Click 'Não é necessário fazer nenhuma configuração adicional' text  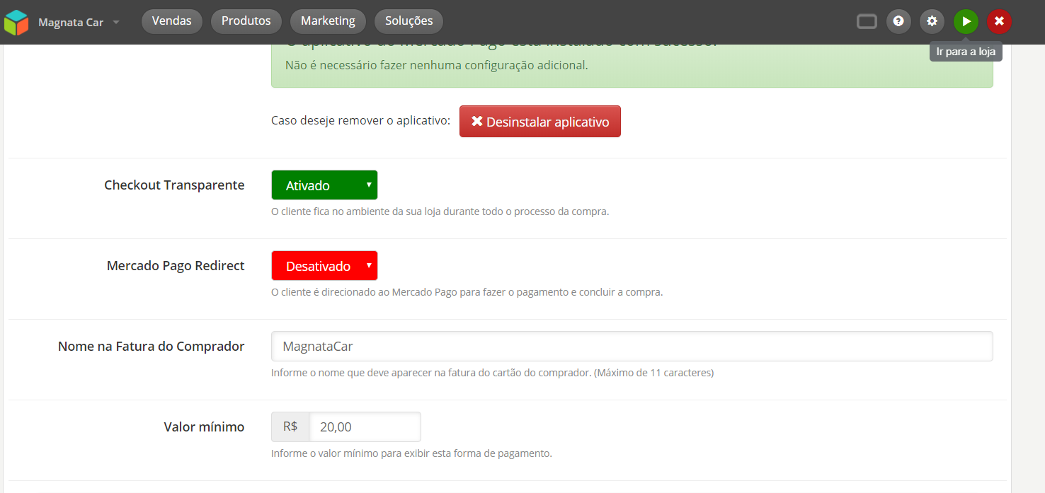click(436, 65)
